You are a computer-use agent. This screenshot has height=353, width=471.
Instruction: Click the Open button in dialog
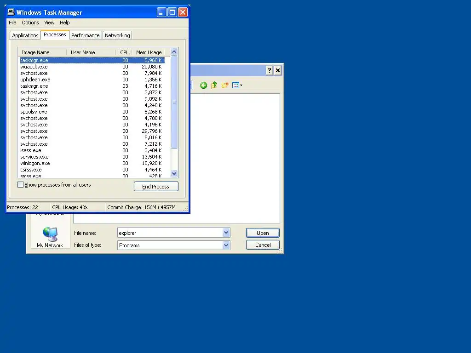263,233
